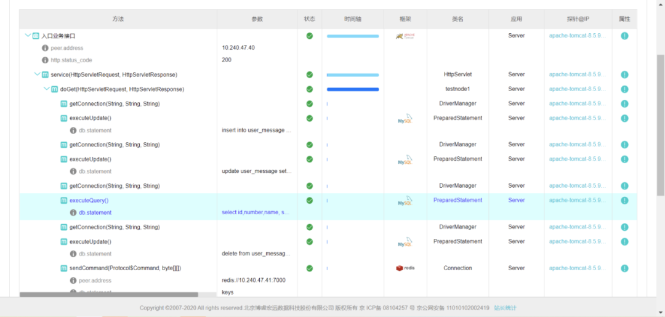Image resolution: width=665 pixels, height=317 pixels.
Task: Click the method icon beside executeQuery()
Action: pyautogui.click(x=63, y=201)
